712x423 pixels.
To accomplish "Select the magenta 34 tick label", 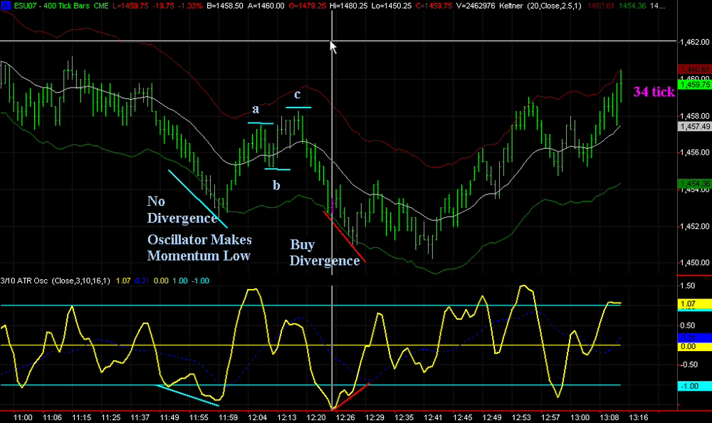I will pyautogui.click(x=654, y=92).
